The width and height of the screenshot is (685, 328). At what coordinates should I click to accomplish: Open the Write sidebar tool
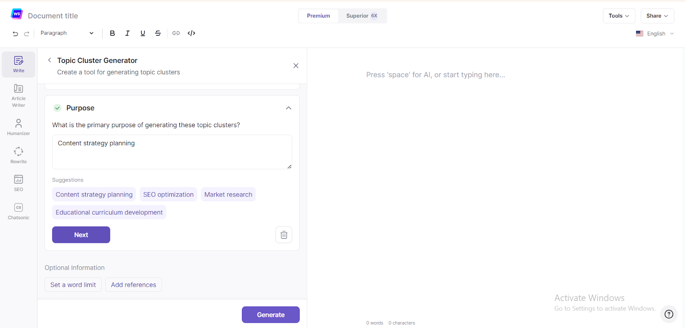(18, 65)
